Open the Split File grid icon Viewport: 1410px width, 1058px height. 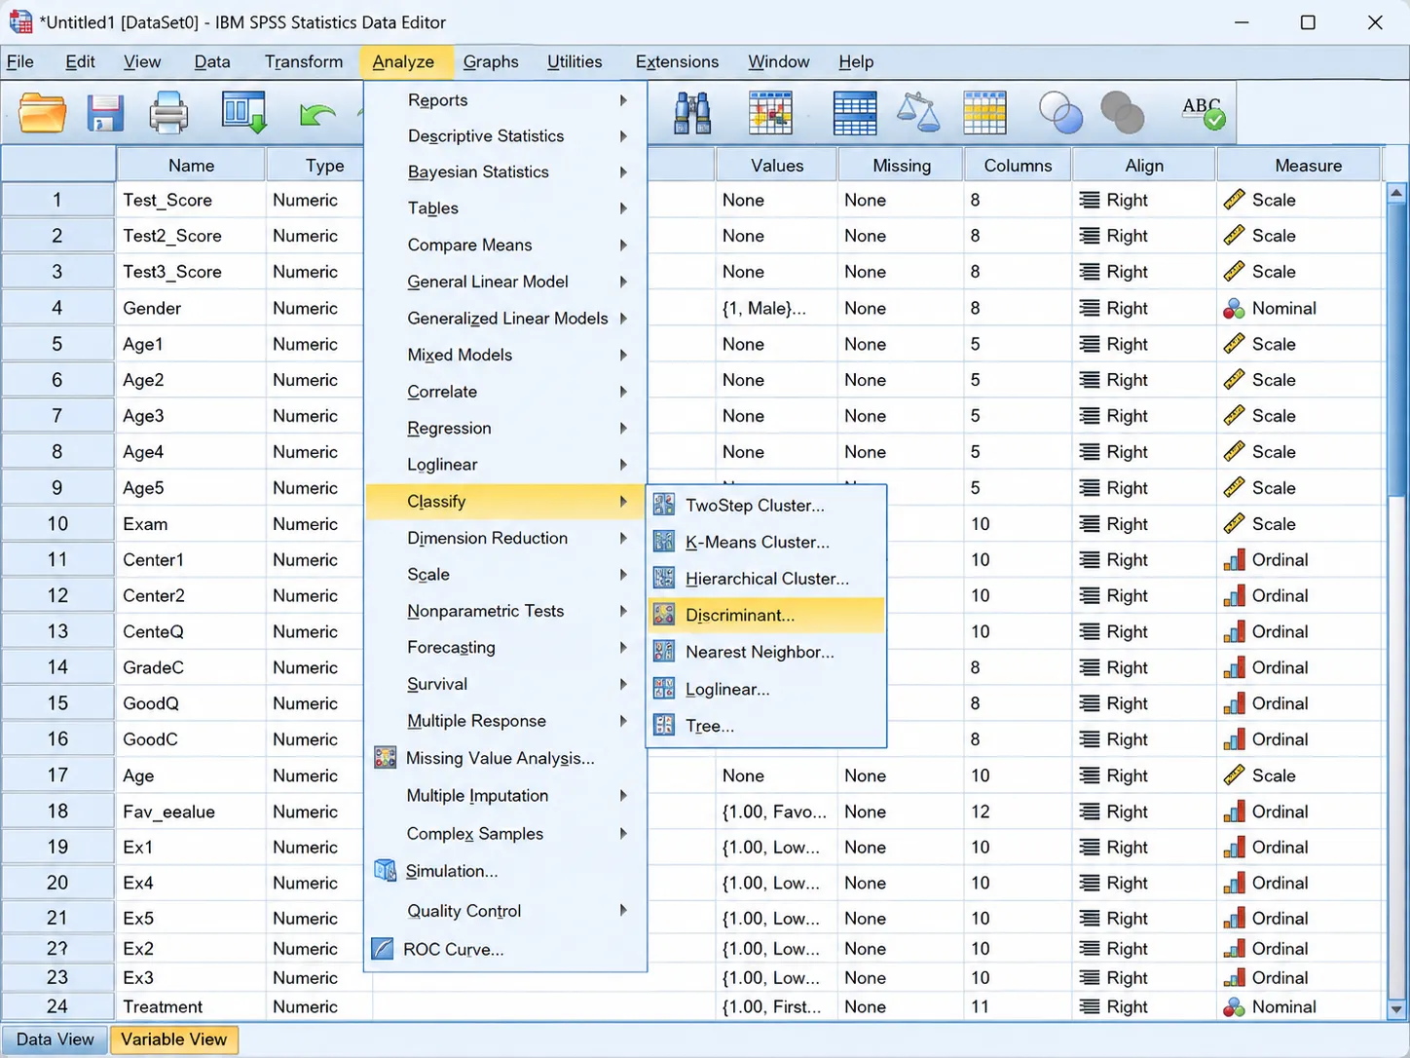[770, 113]
